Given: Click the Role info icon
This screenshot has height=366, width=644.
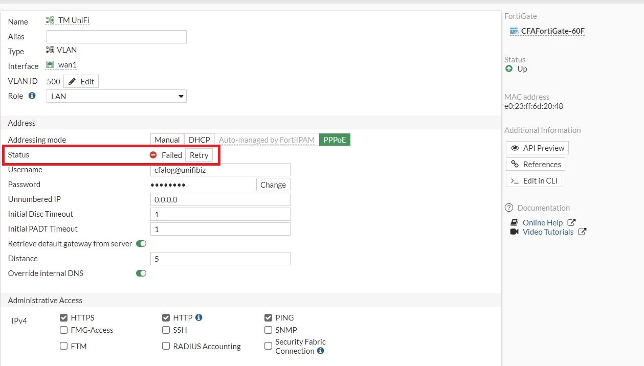Looking at the screenshot, I should click(32, 96).
